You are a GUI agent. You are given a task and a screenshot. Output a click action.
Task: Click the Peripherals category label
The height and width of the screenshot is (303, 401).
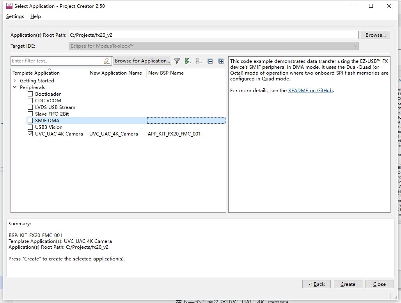coord(32,87)
